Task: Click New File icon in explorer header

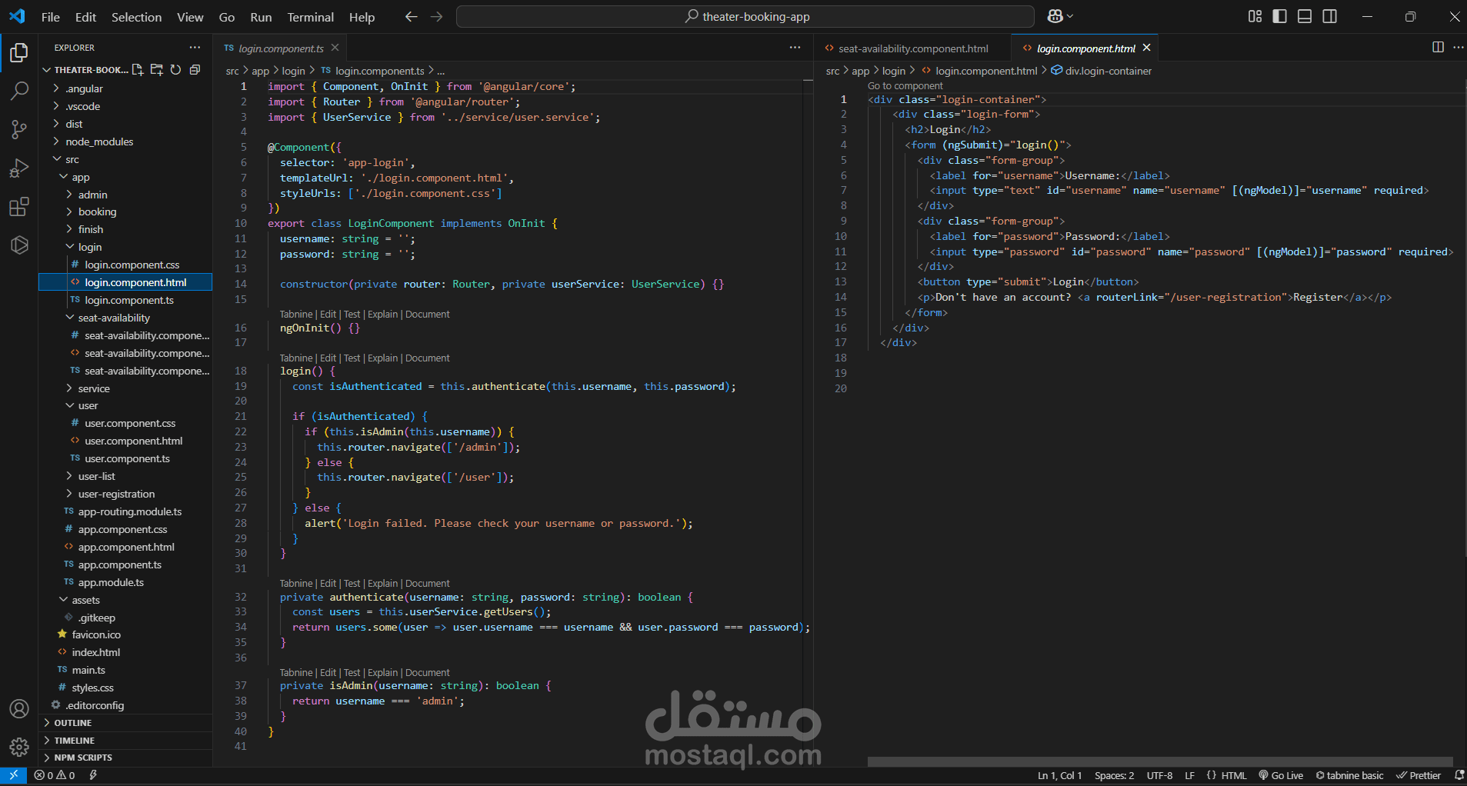Action: click(x=138, y=70)
